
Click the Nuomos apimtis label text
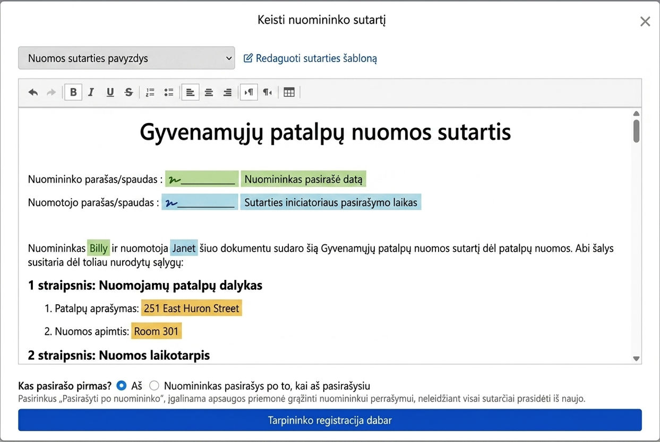click(x=92, y=332)
